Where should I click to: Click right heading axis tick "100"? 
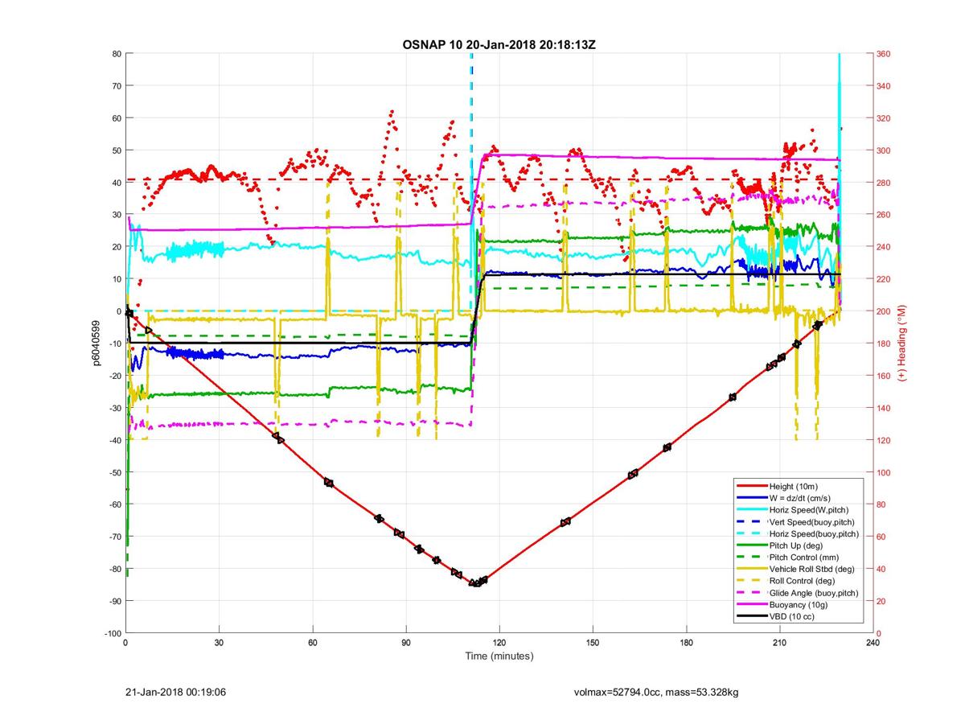pyautogui.click(x=885, y=472)
